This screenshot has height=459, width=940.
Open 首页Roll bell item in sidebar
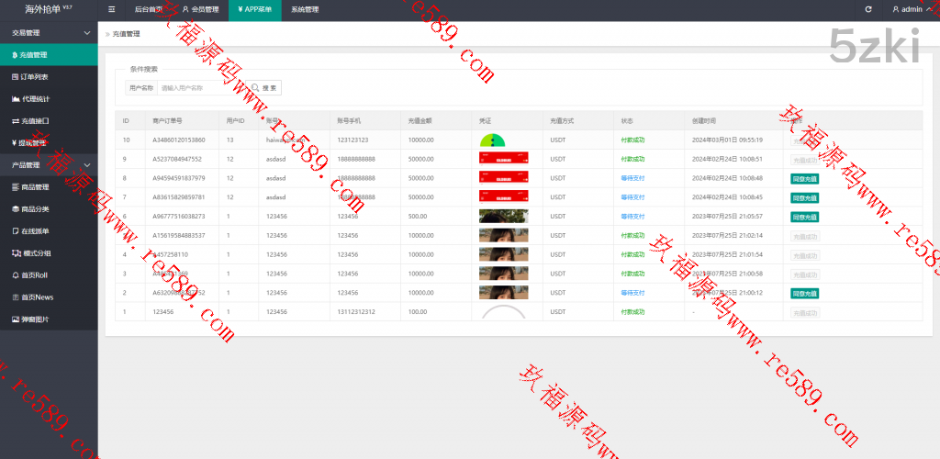pyautogui.click(x=35, y=274)
